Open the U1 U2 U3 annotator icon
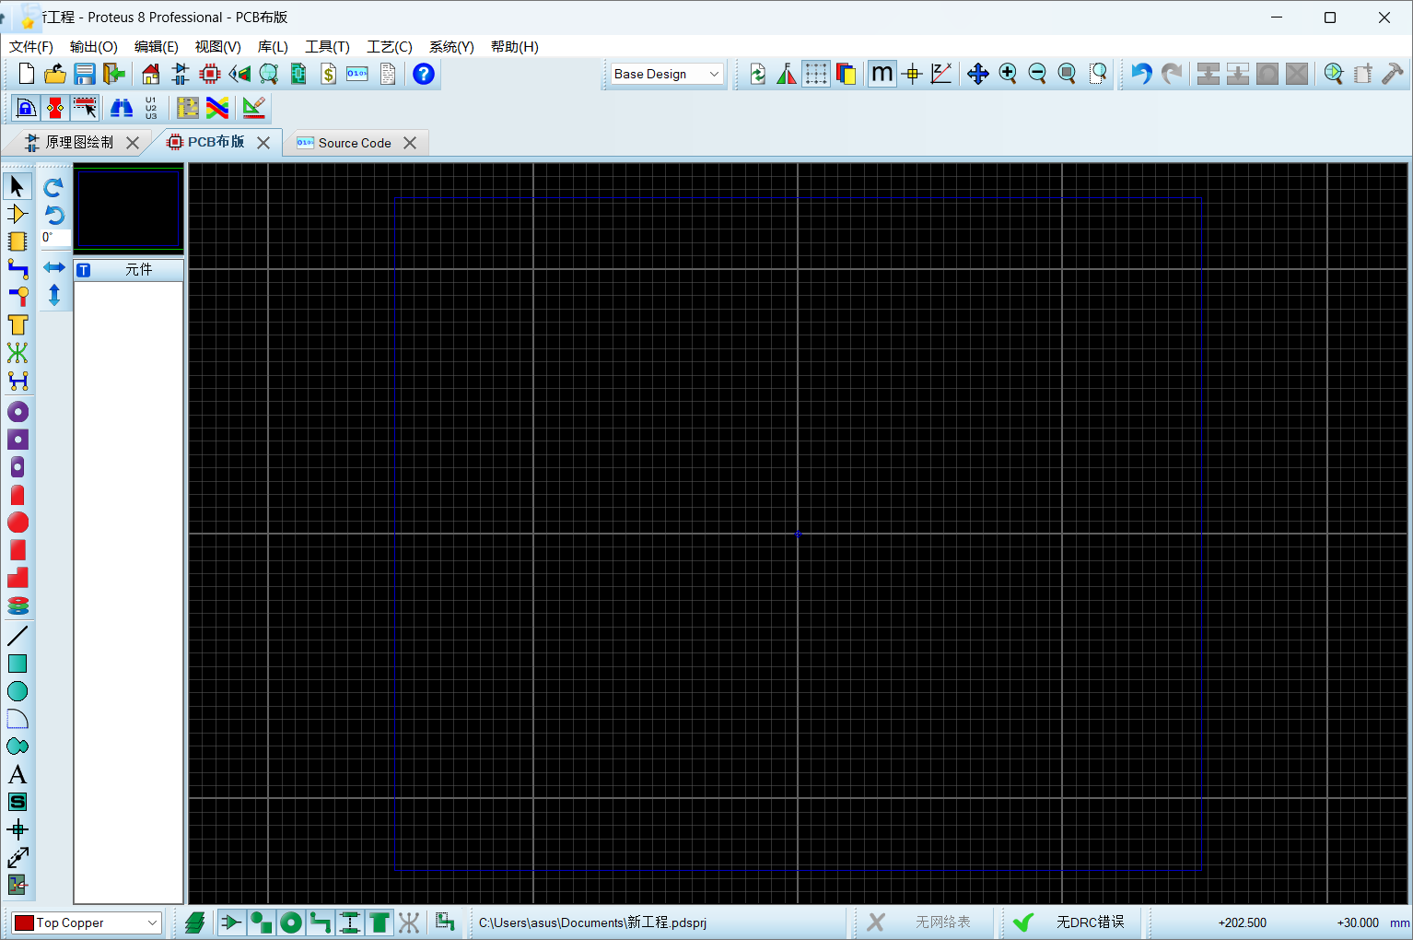 coord(151,108)
